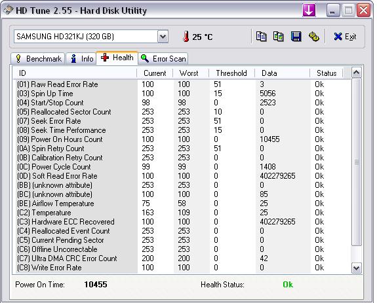377x303 pixels.
Task: Click the 5056 data value
Action: tap(268, 94)
